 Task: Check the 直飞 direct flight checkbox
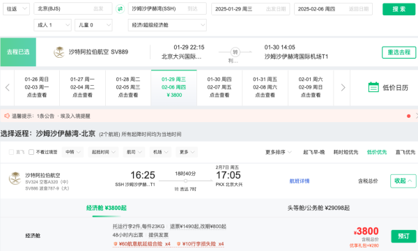11,152
